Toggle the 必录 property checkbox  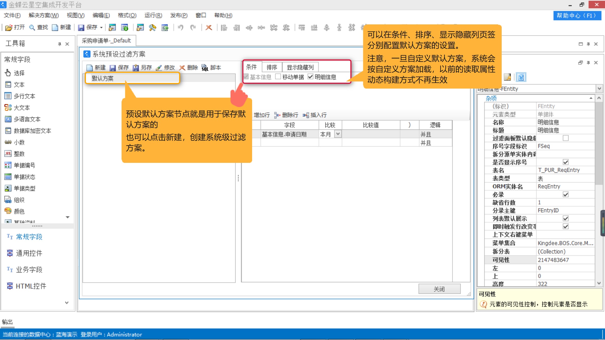coord(566,195)
